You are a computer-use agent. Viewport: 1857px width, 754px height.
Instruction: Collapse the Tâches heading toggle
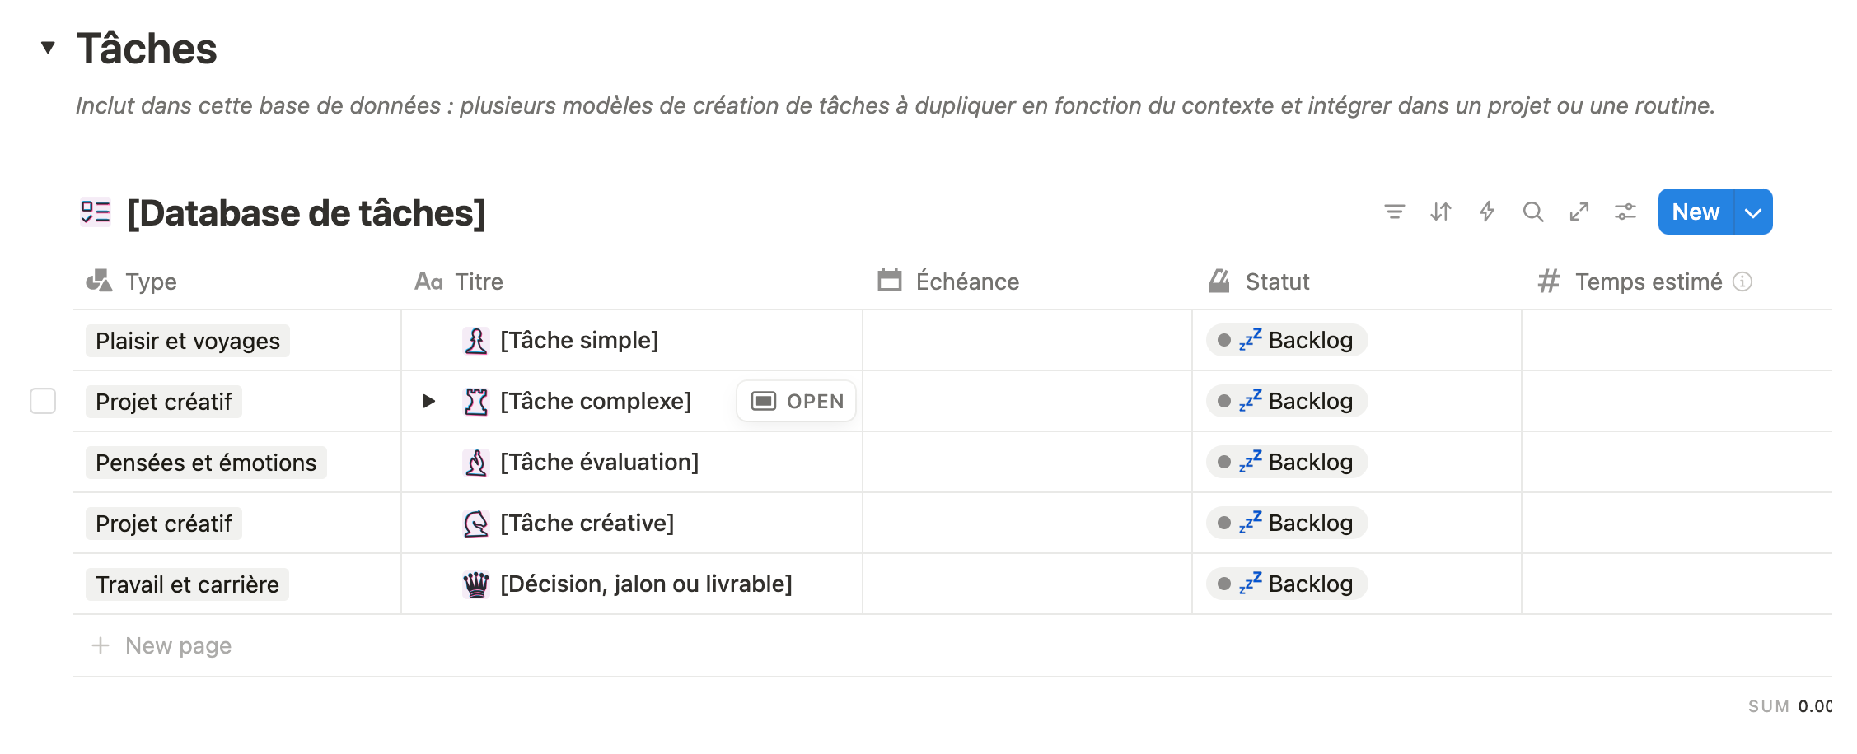(48, 48)
